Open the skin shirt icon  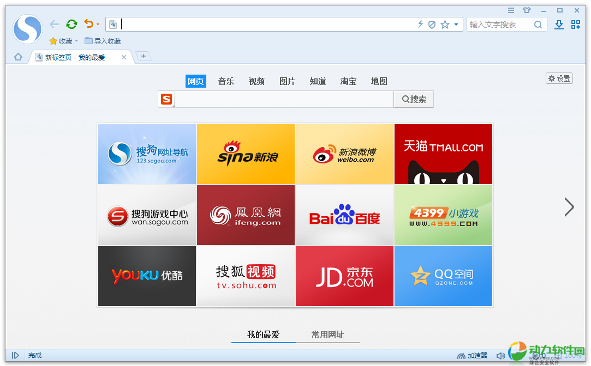pos(527,10)
